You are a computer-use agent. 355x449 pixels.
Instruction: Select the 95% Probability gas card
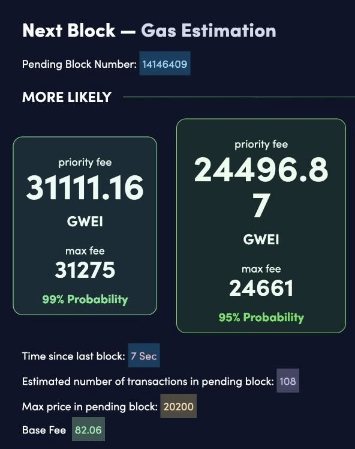(261, 226)
